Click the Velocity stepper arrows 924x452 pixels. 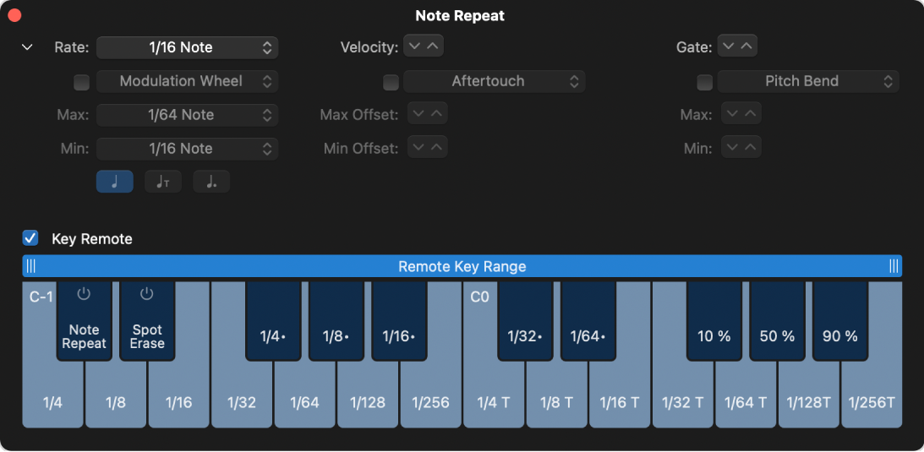pos(424,46)
